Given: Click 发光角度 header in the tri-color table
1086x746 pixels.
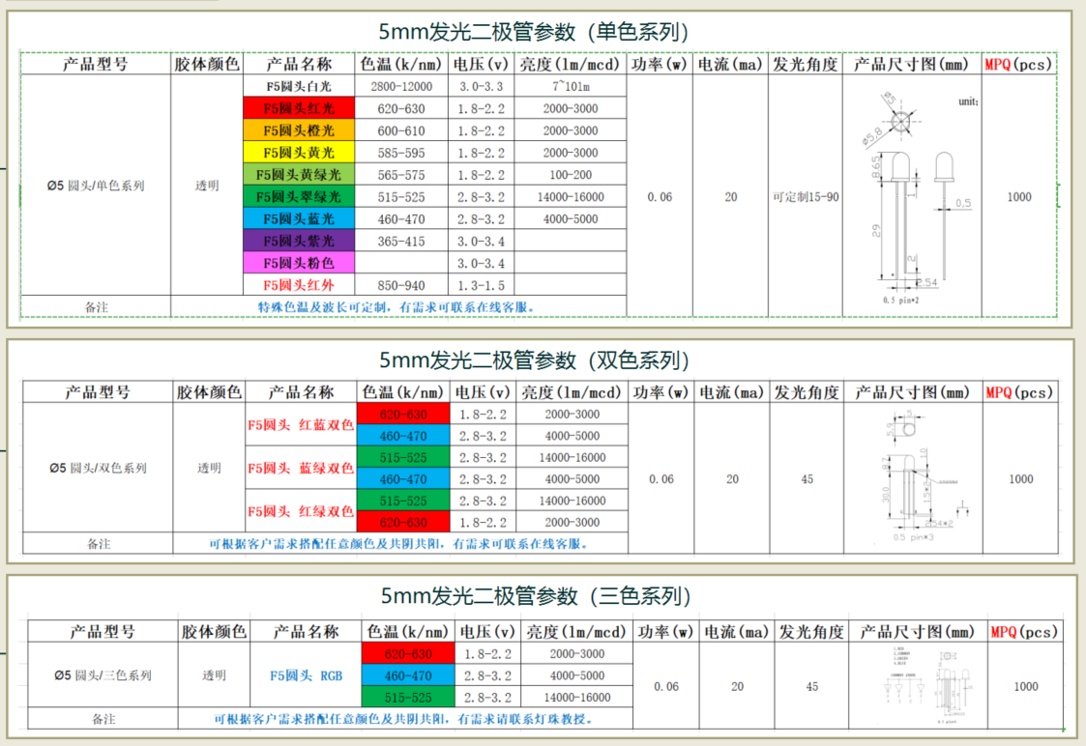Looking at the screenshot, I should point(811,632).
